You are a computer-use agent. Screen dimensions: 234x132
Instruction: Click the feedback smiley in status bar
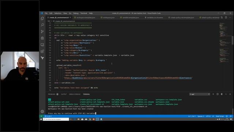click(x=227, y=116)
